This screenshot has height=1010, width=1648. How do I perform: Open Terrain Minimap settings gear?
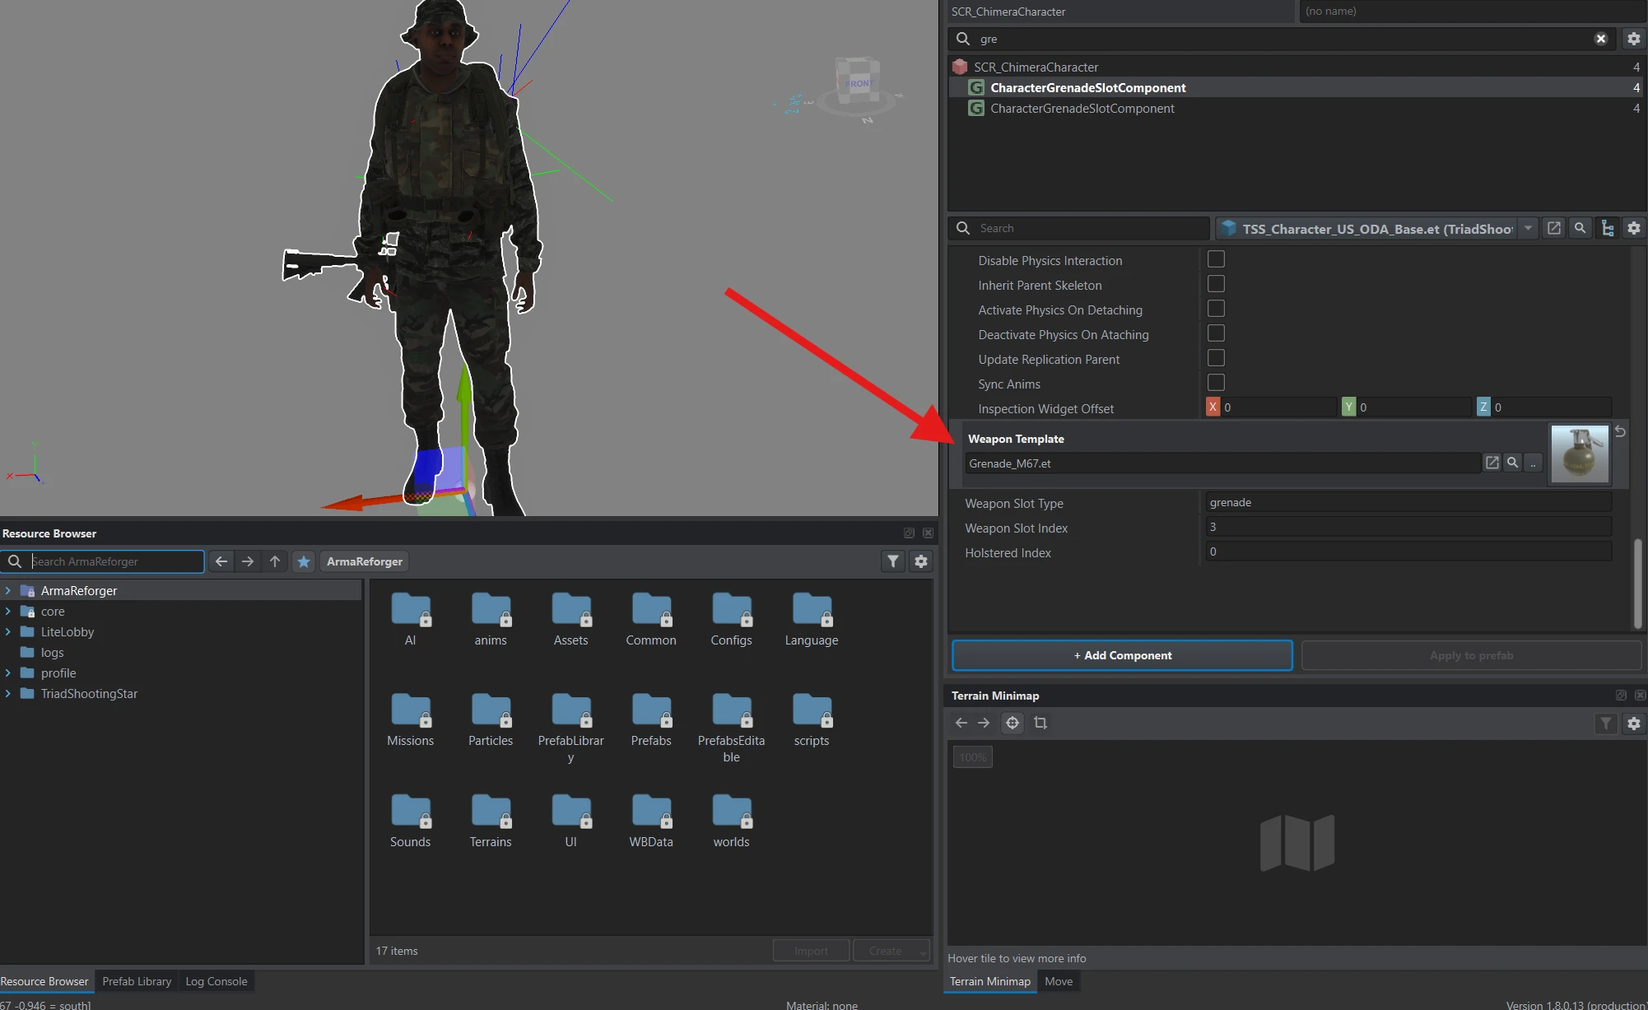tap(1633, 724)
